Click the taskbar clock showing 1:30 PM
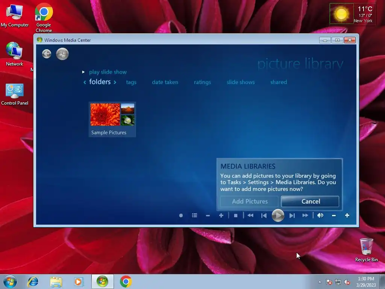 [366, 282]
